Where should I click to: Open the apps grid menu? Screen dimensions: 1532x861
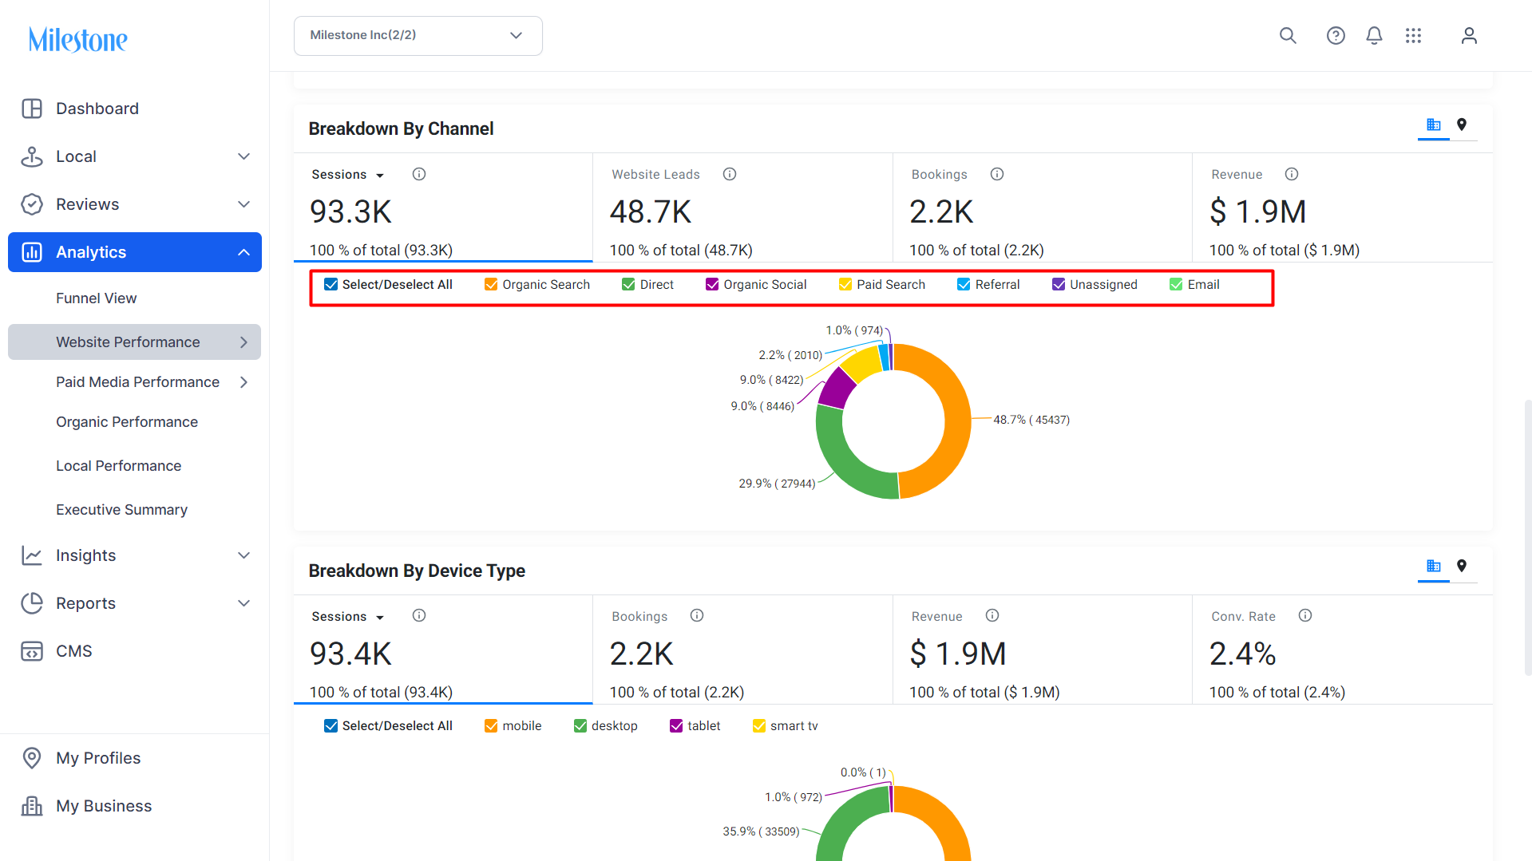tap(1413, 35)
